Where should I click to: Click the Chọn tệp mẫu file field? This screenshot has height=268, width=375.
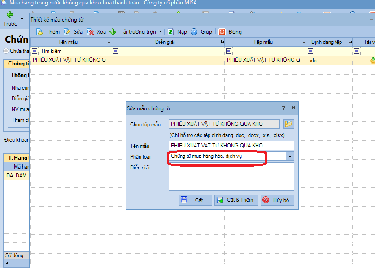click(x=224, y=124)
